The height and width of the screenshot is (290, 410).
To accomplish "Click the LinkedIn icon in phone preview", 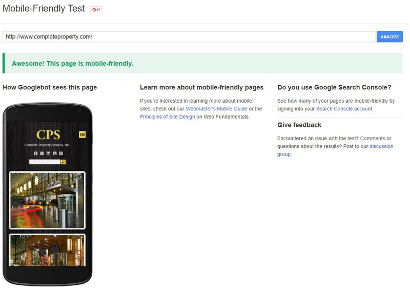I will [x=48, y=153].
